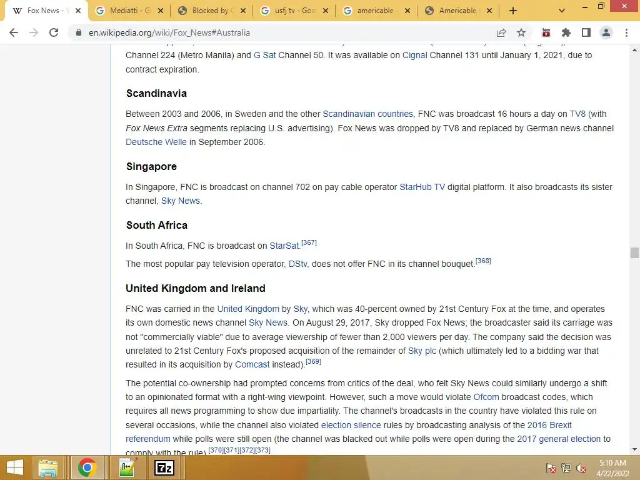
Task: Close the Blocked by tab
Action: (x=243, y=11)
